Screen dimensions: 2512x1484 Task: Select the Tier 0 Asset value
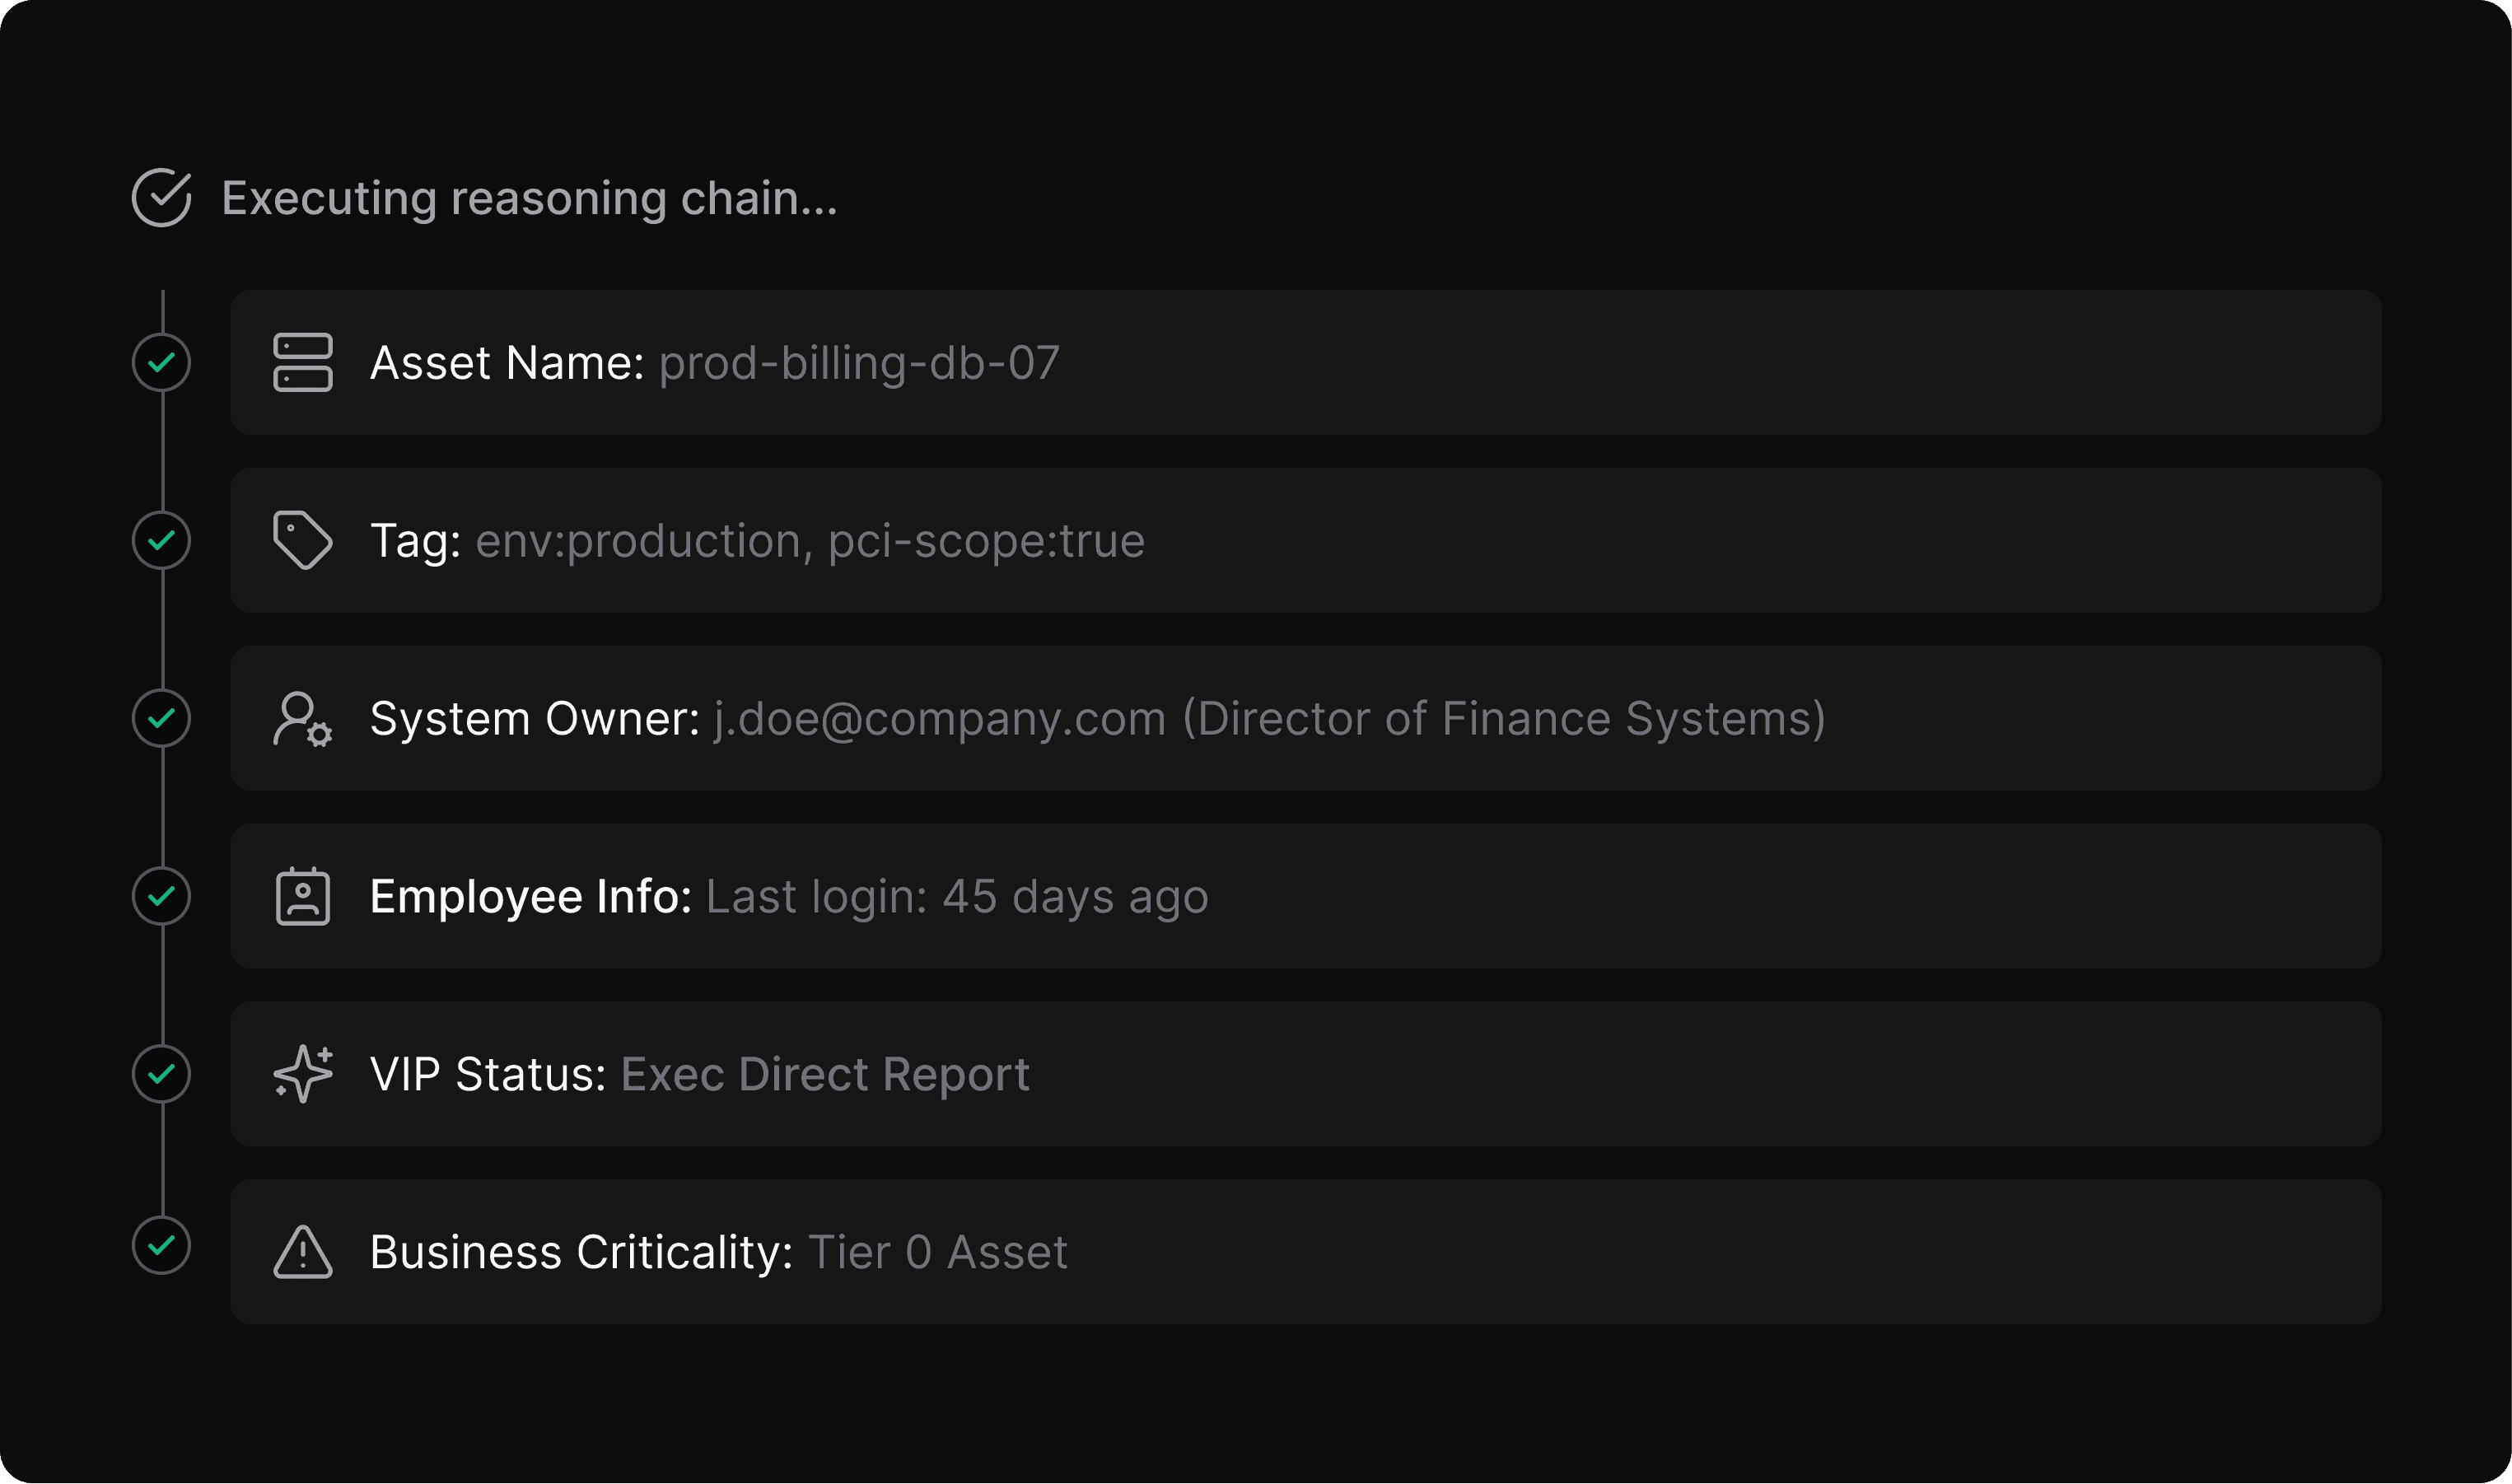coord(937,1252)
